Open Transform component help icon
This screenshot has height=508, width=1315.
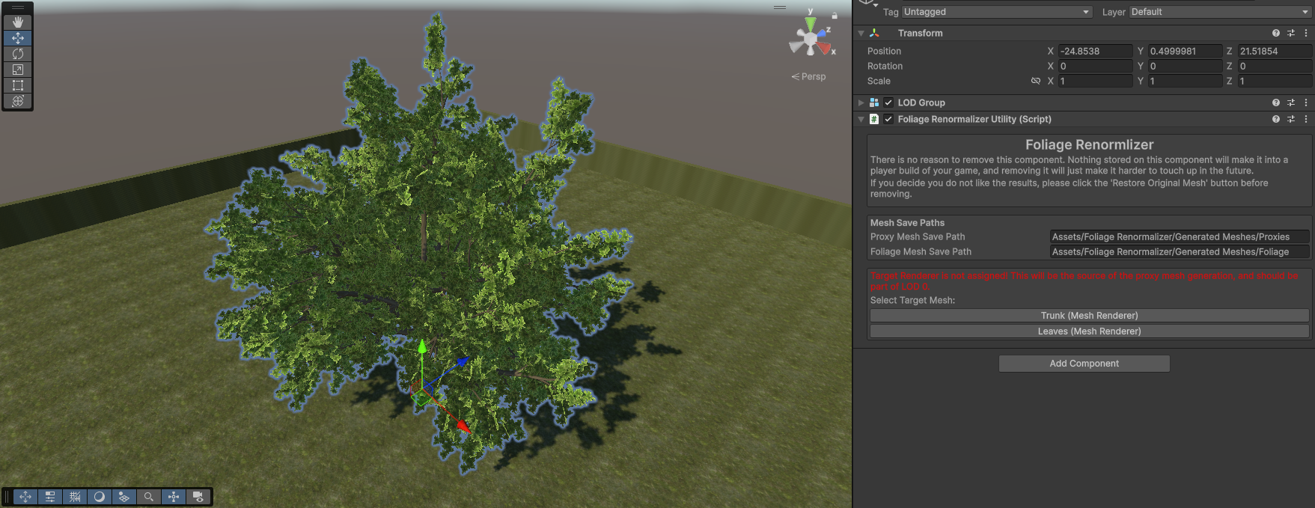1276,33
